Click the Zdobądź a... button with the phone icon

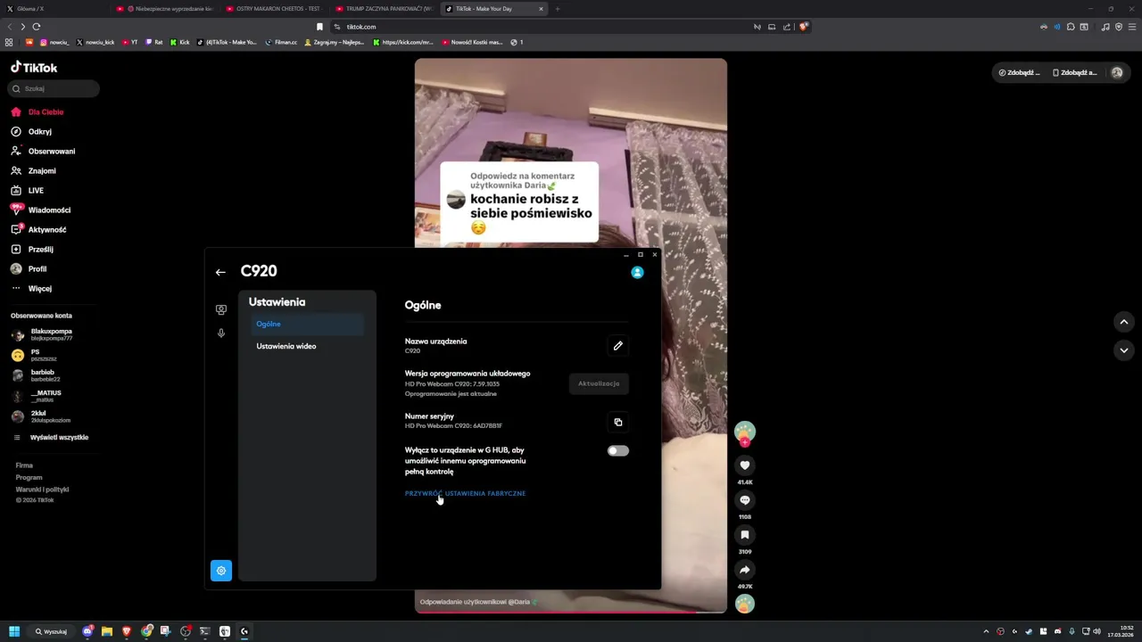(x=1075, y=72)
